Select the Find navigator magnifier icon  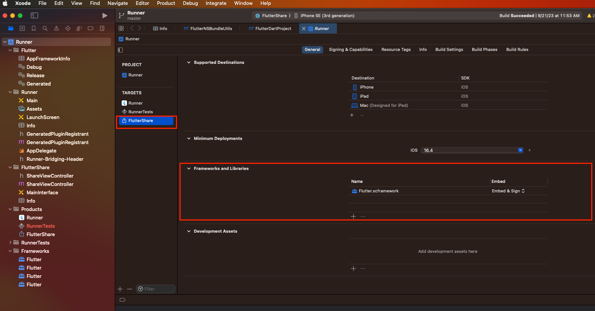[45, 28]
